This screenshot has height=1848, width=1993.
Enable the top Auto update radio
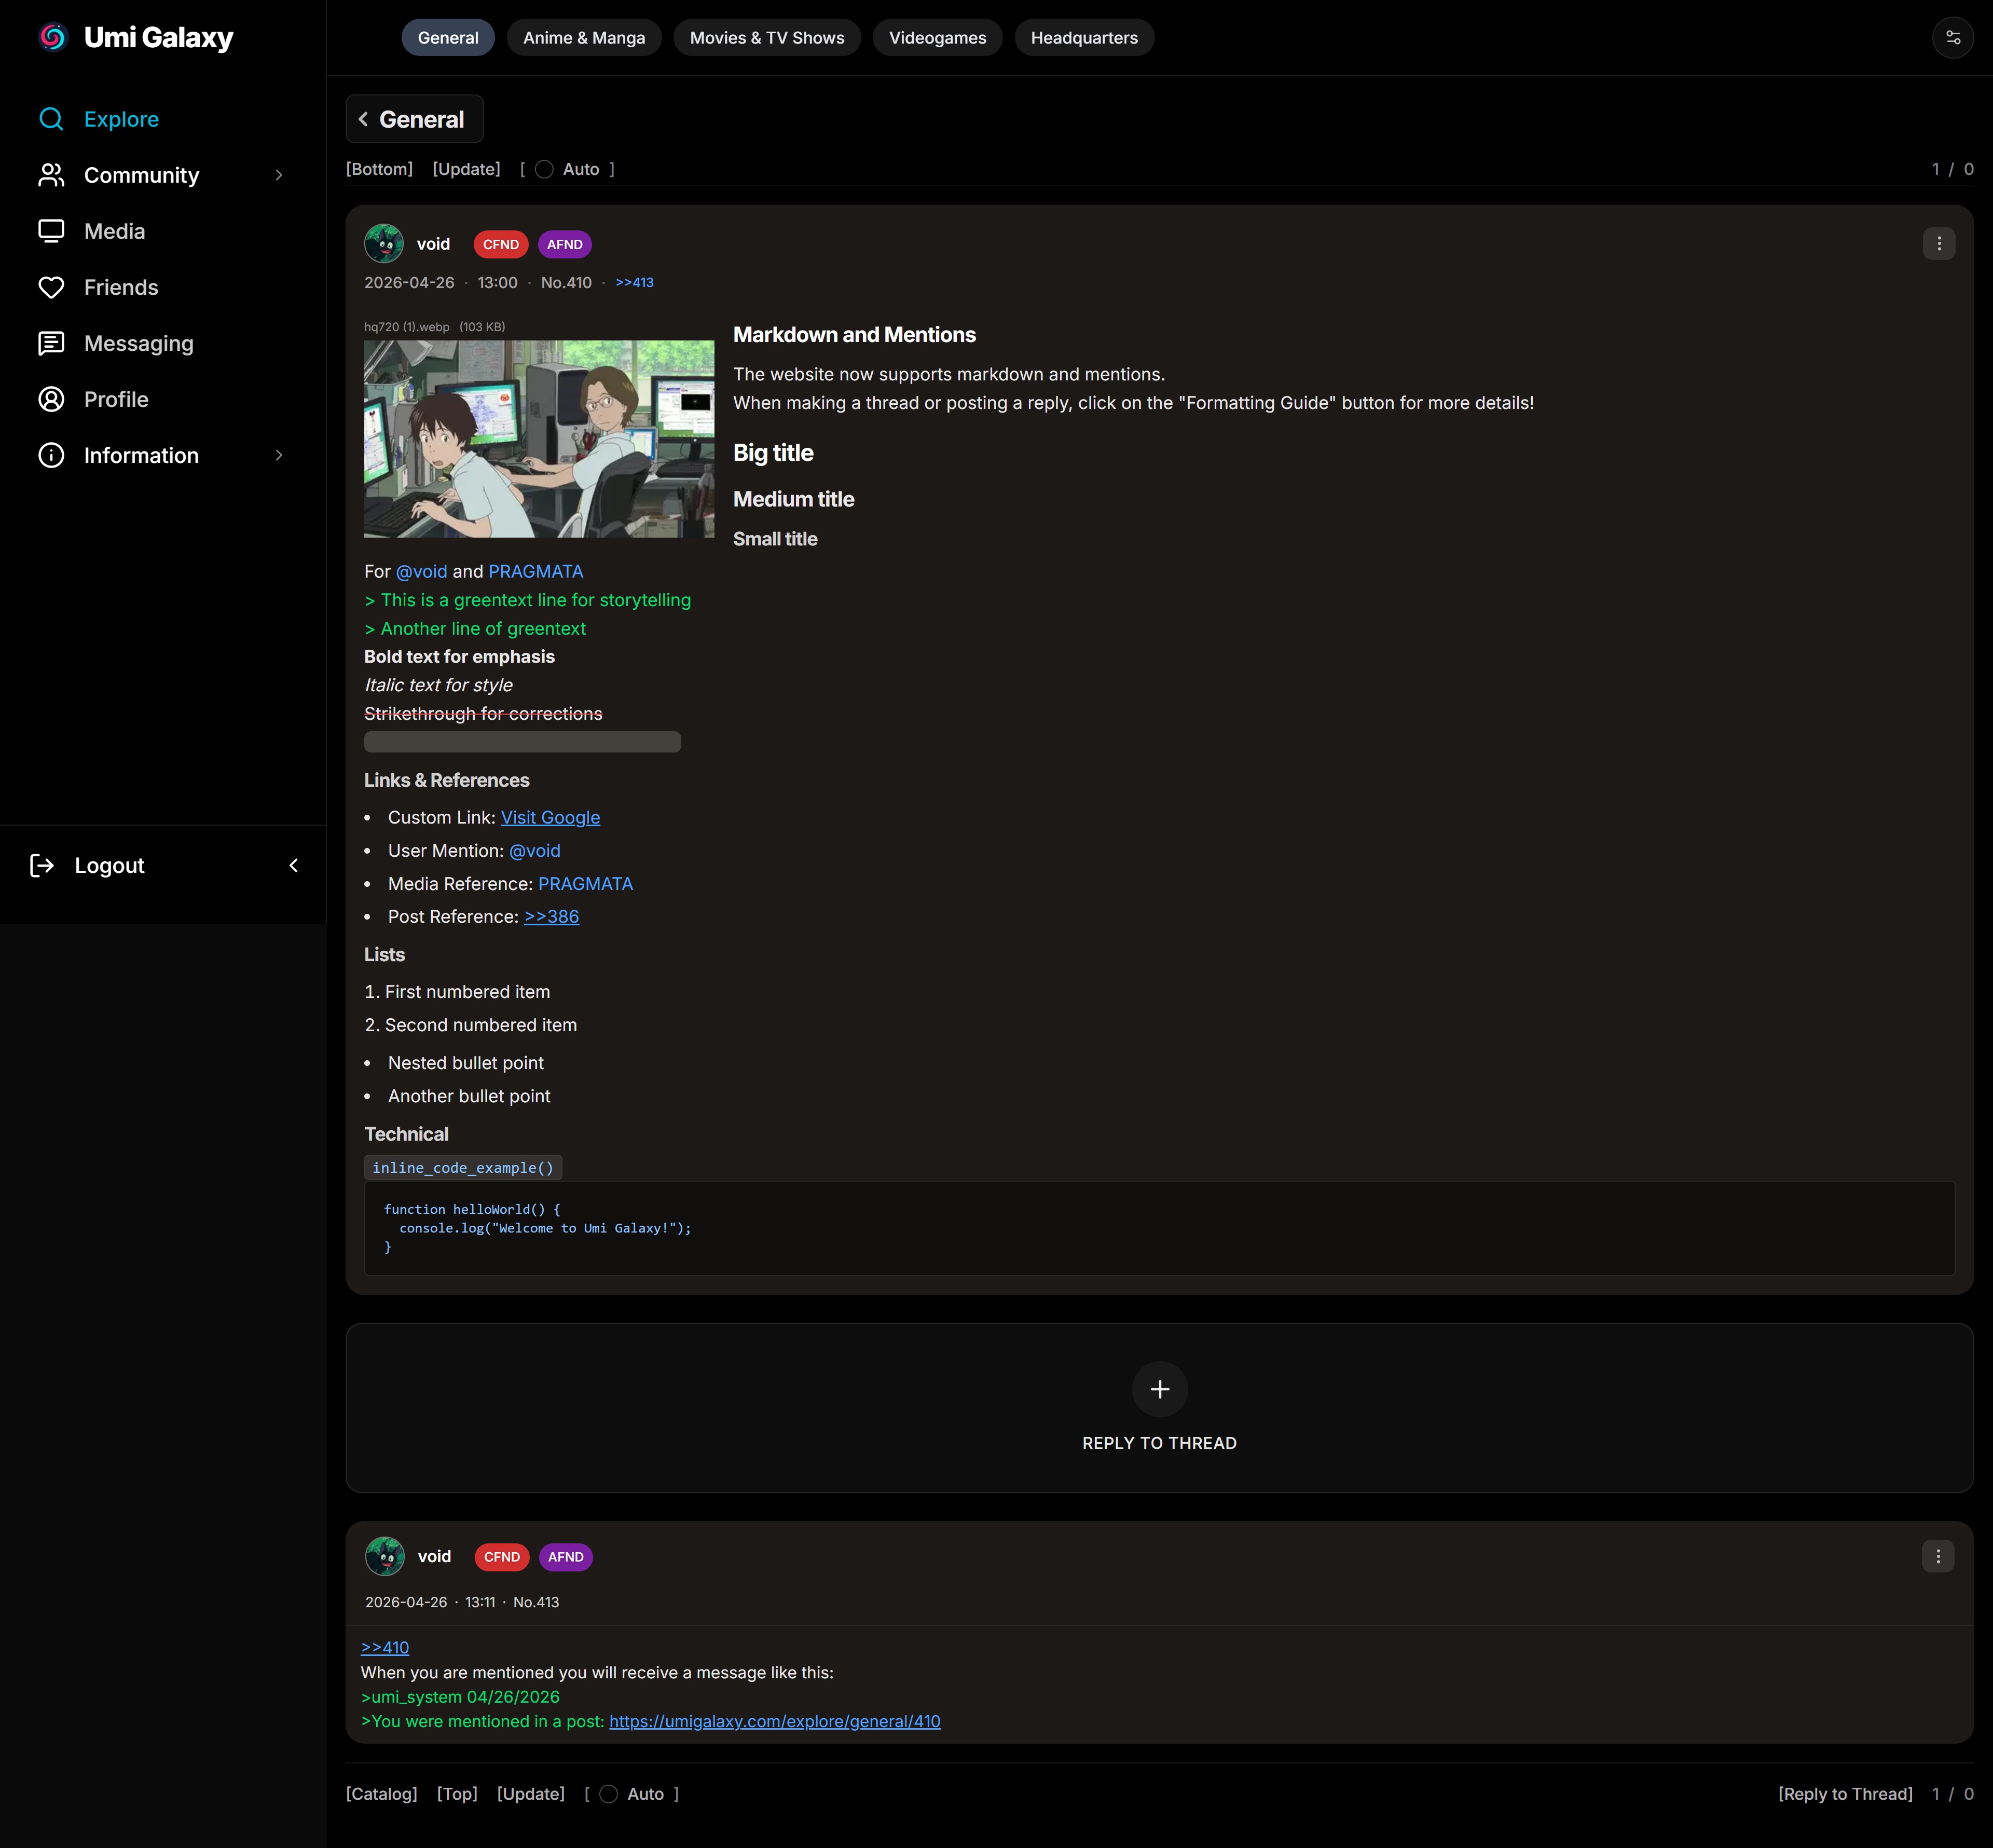point(544,169)
